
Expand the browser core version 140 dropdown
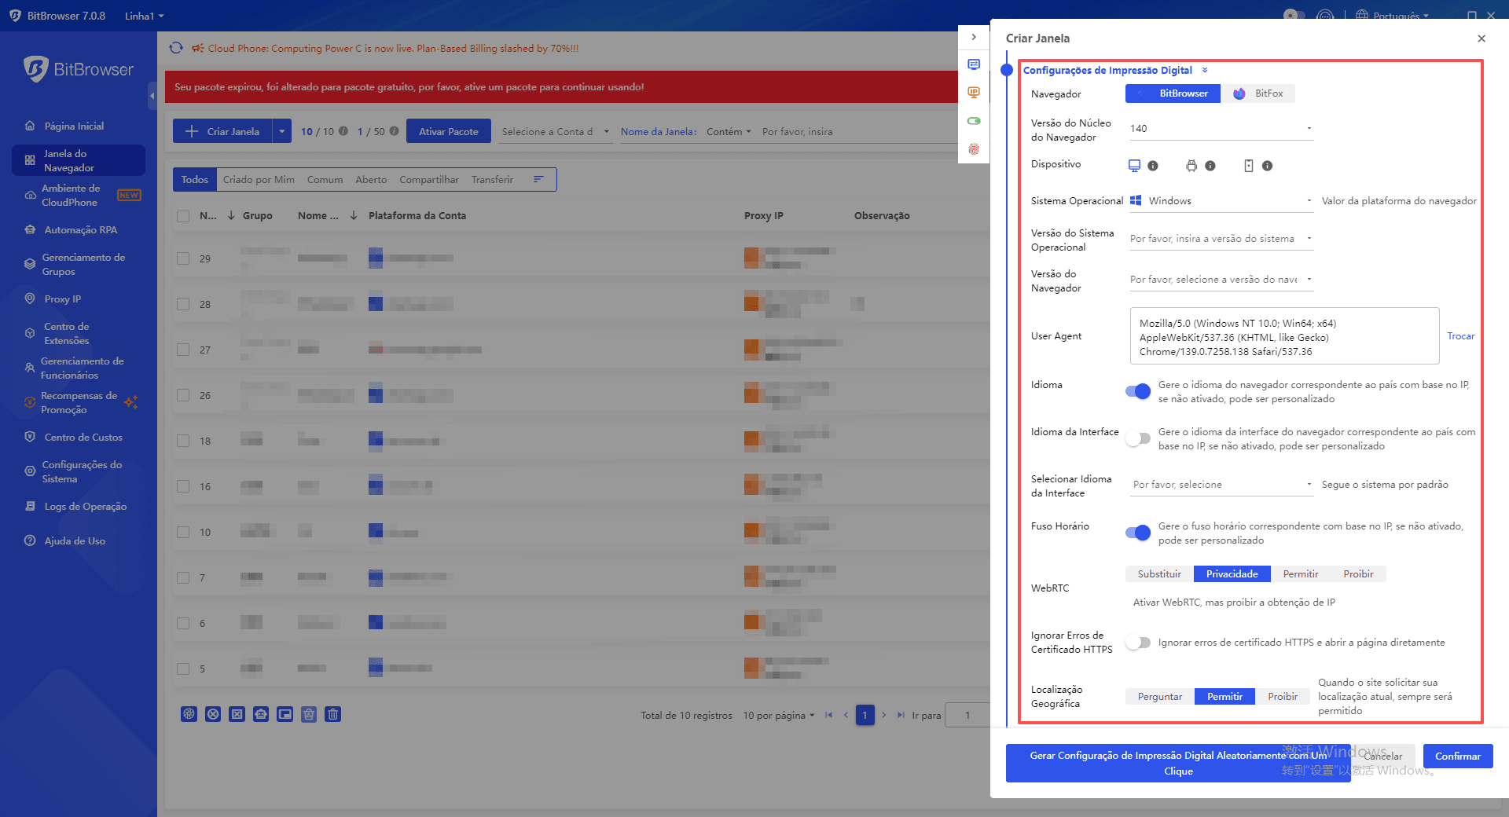1221,129
